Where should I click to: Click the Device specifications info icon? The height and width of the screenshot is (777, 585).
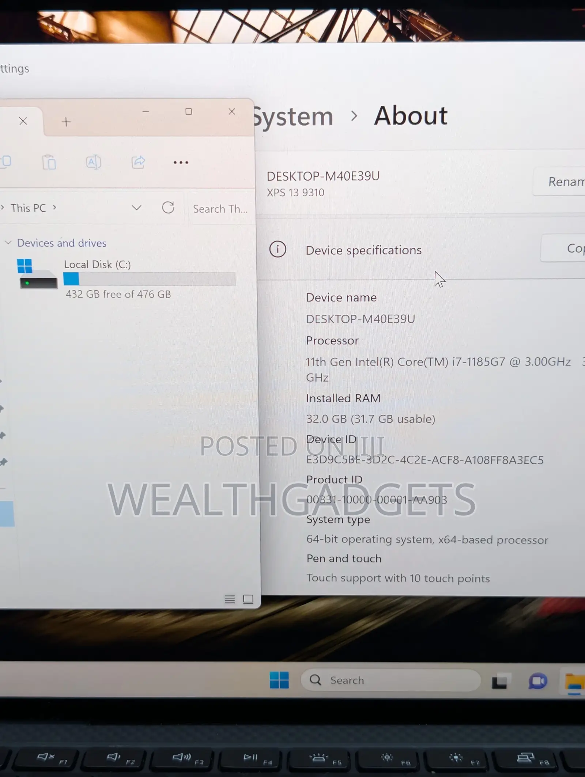tap(278, 250)
